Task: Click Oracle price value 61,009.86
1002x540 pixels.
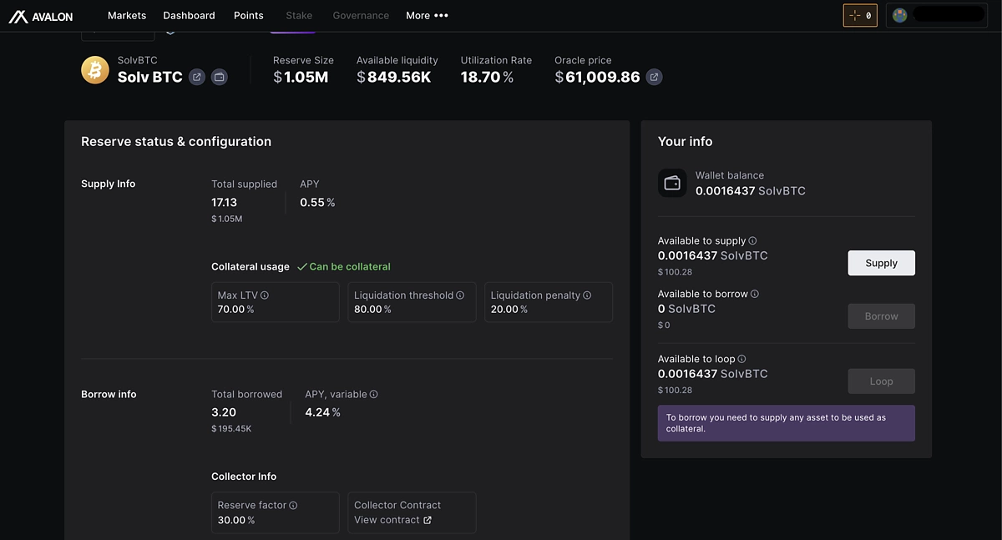Action: coord(597,78)
